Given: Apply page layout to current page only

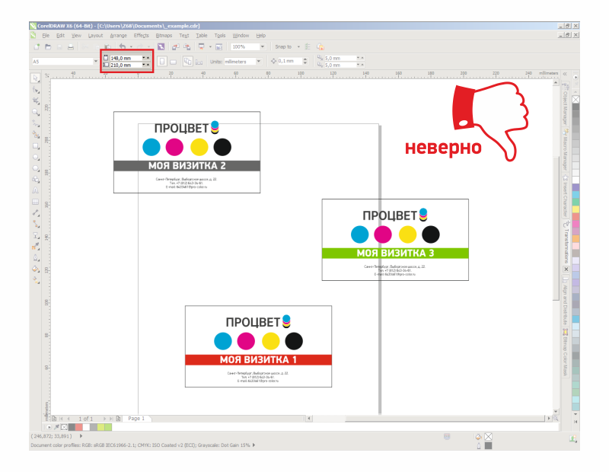Looking at the screenshot, I should click(x=199, y=62).
